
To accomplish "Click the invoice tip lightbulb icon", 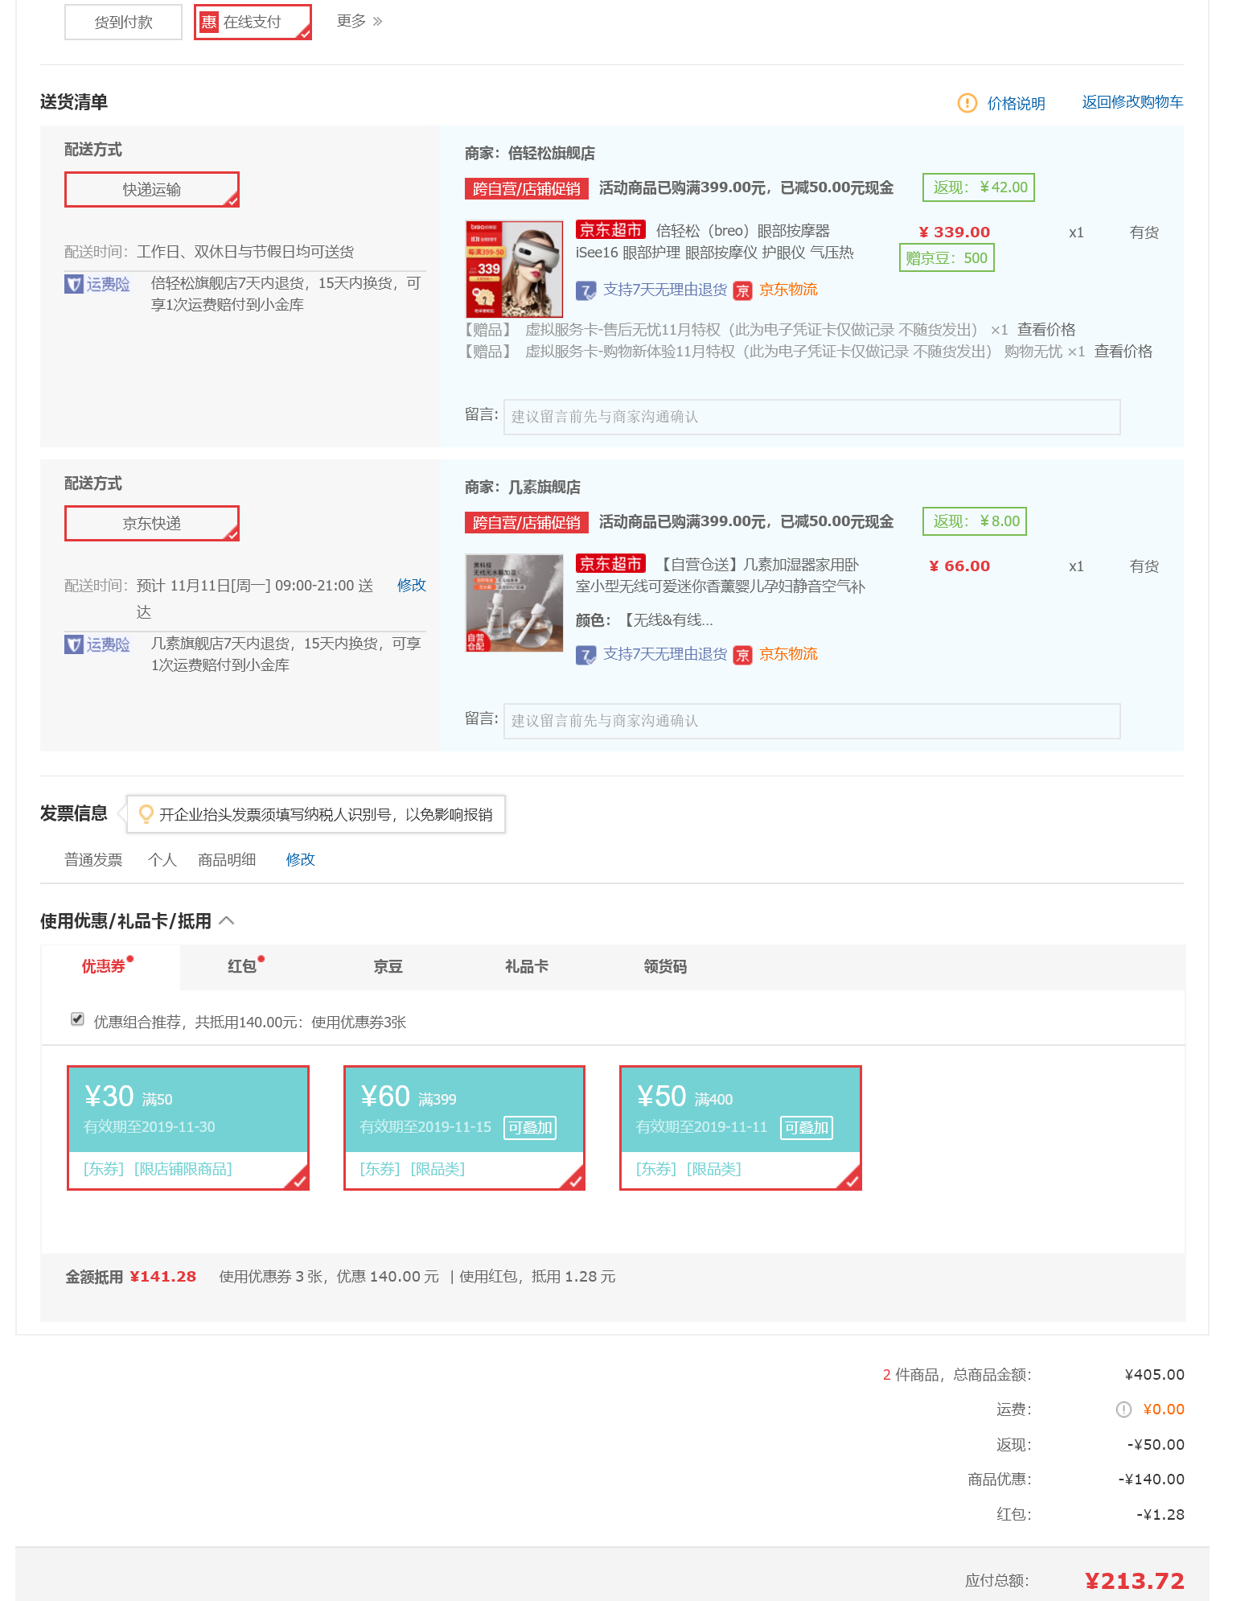I will 146,814.
